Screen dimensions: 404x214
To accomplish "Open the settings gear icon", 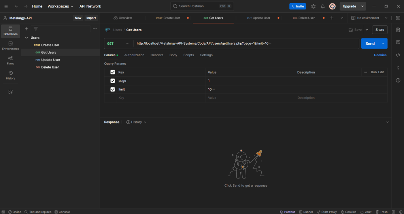I will click(x=313, y=6).
